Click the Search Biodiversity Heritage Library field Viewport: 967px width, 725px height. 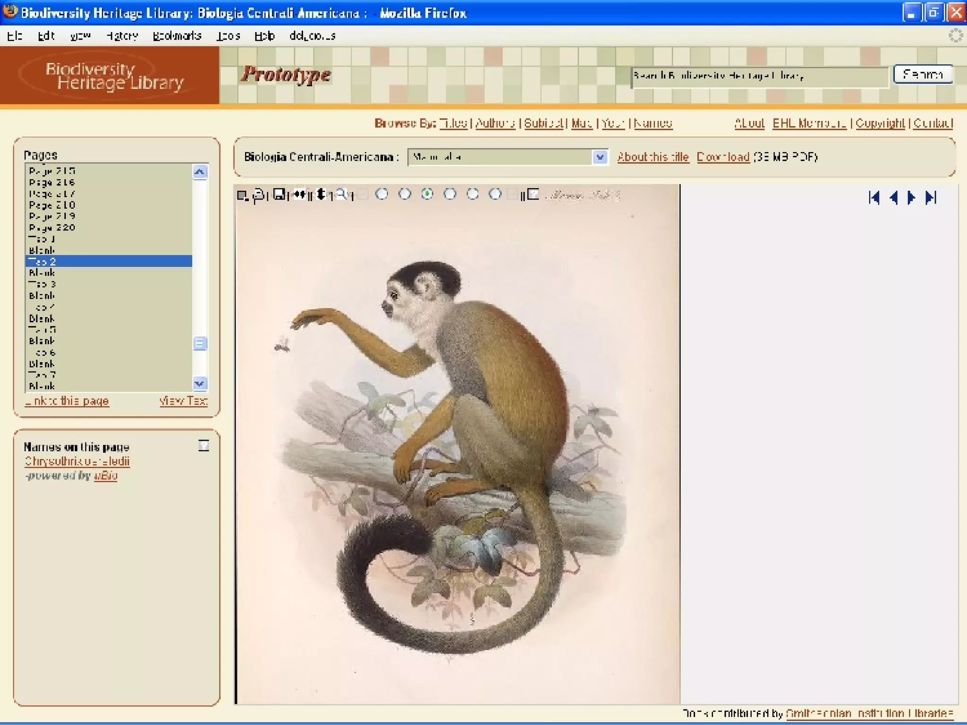(759, 76)
